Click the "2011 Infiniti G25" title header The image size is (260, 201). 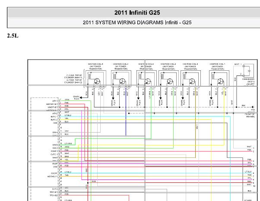[137, 13]
